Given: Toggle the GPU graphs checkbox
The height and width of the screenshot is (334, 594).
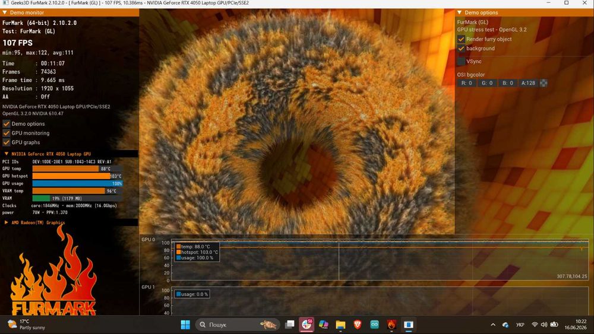Looking at the screenshot, I should click(x=7, y=142).
